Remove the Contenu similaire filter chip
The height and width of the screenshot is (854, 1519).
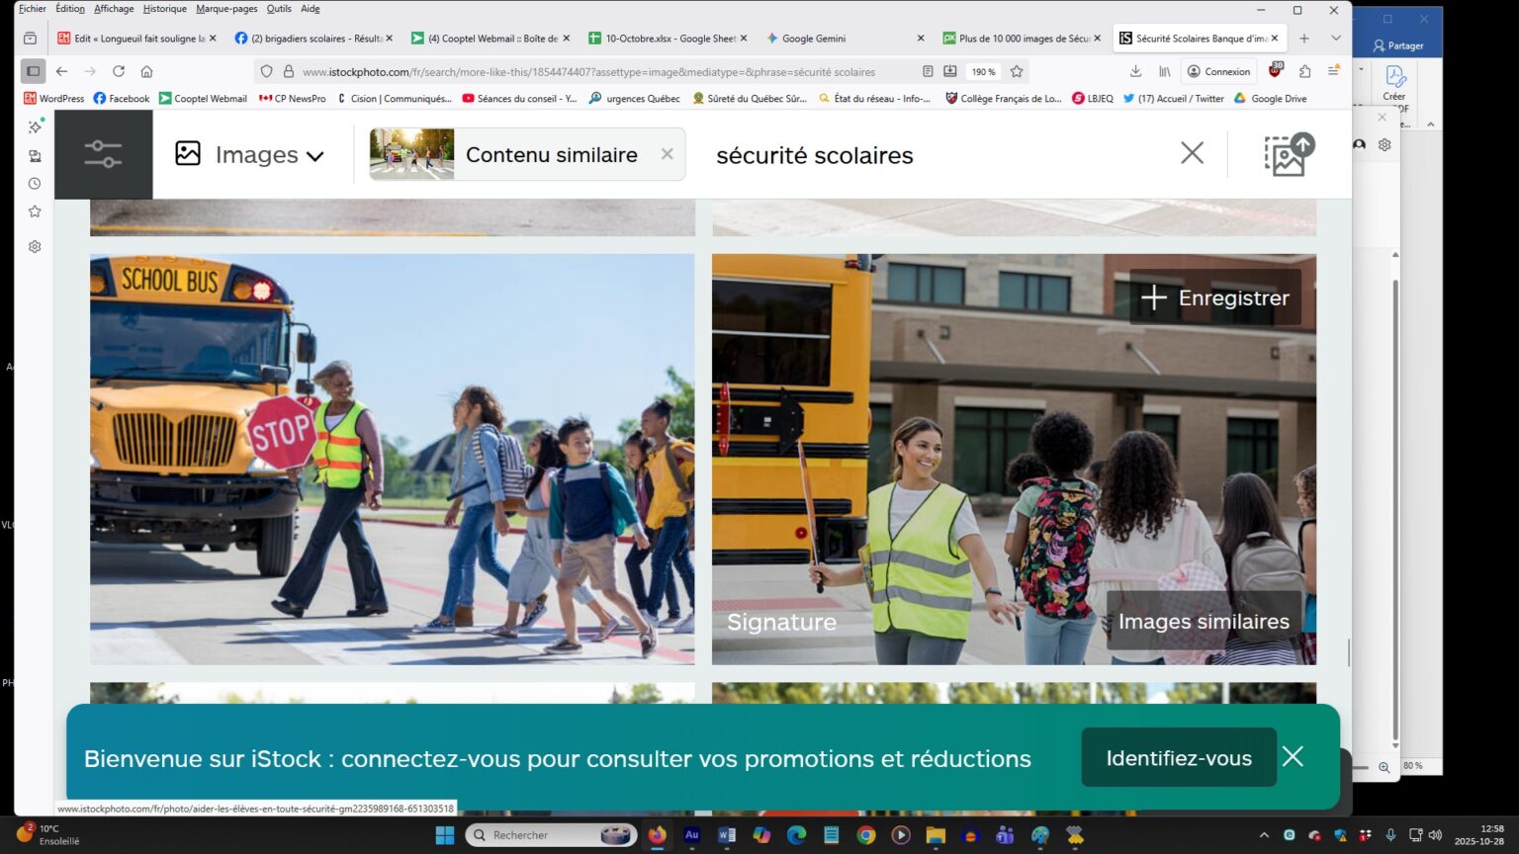(x=667, y=154)
